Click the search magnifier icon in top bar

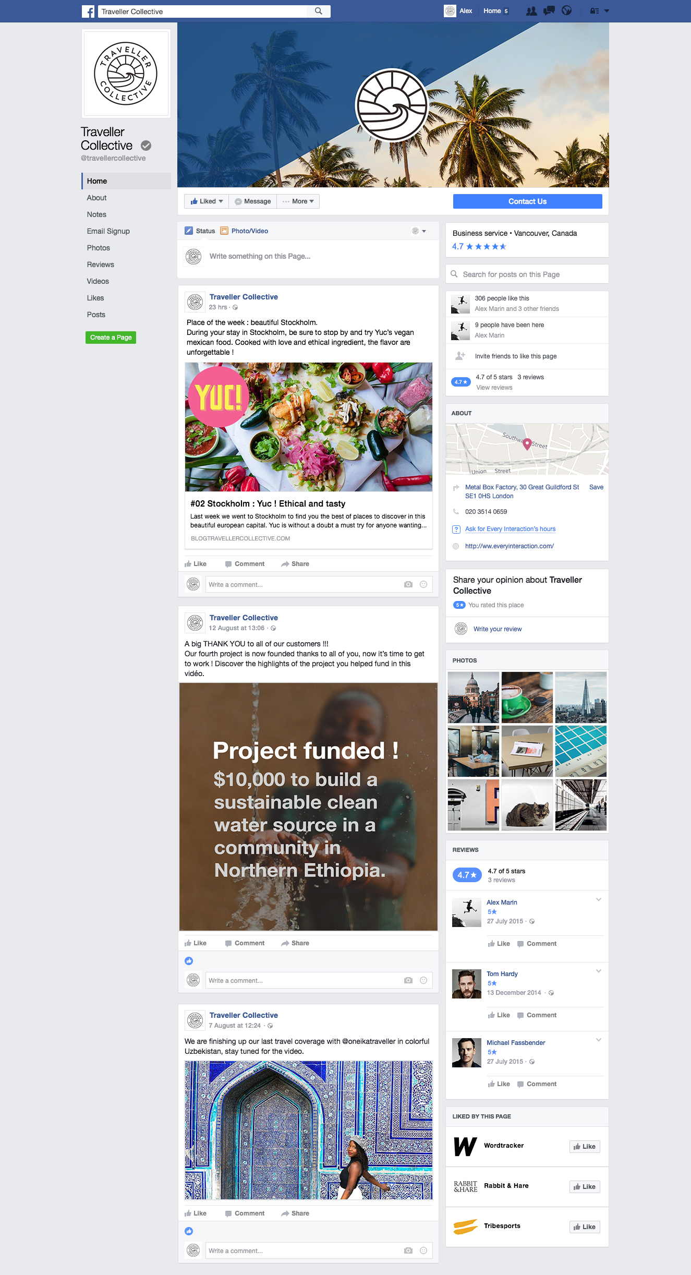tap(319, 11)
